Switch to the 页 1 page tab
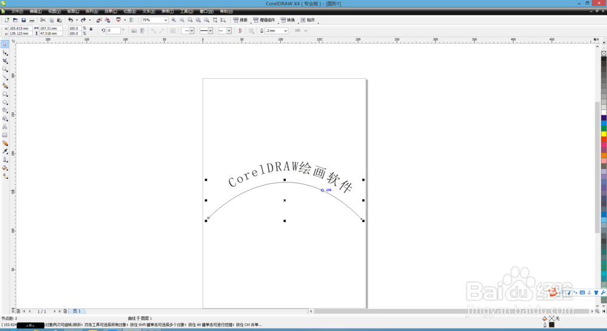Image resolution: width=607 pixels, height=331 pixels. coord(77,311)
